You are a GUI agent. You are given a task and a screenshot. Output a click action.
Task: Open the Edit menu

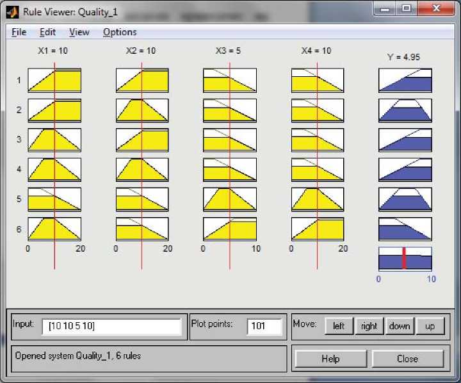[47, 32]
